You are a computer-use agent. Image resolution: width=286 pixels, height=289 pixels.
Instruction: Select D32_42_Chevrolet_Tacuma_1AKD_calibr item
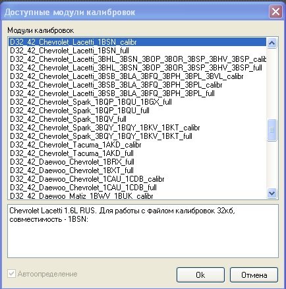click(x=137, y=145)
